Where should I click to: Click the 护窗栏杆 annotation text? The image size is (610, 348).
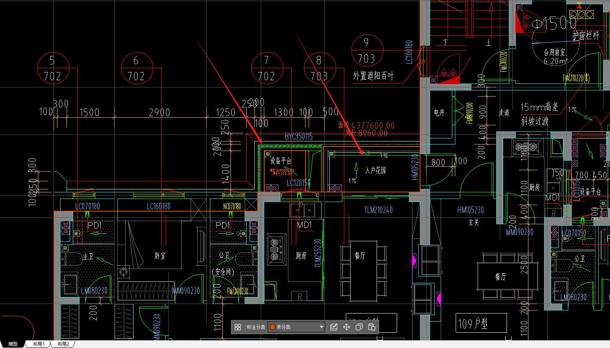[586, 36]
